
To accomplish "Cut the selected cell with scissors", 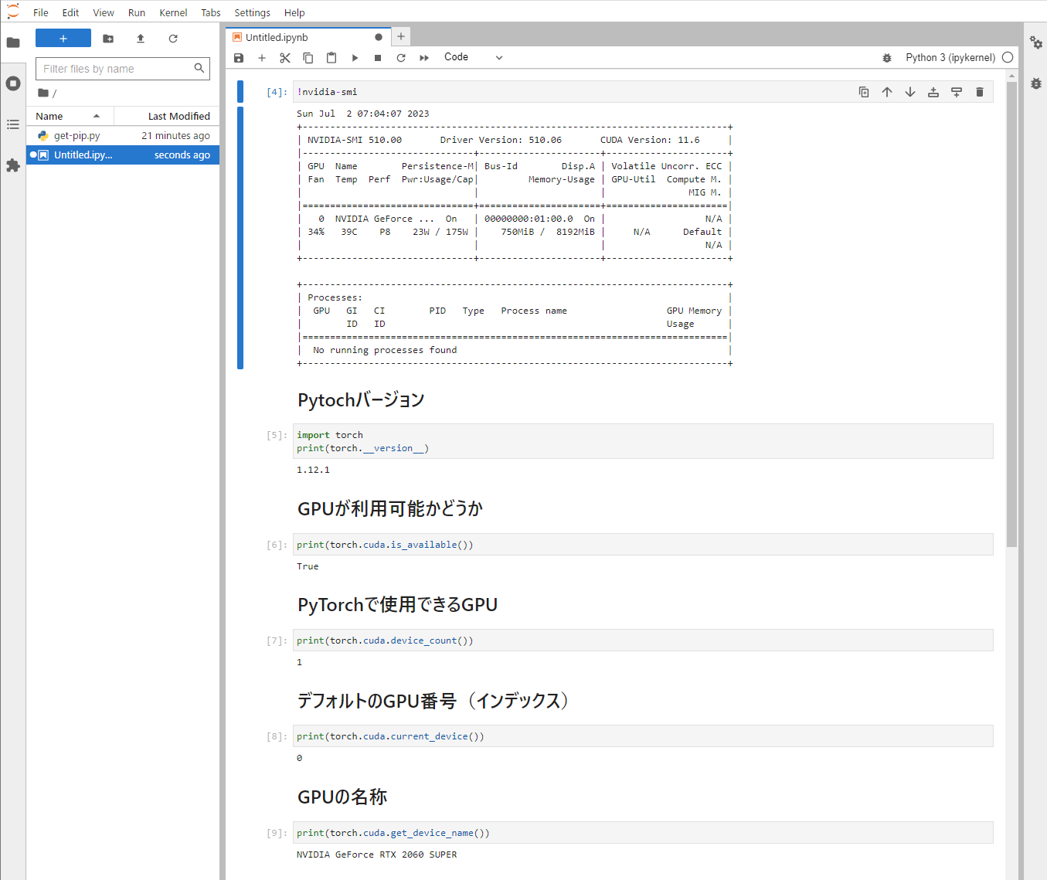I will click(x=285, y=58).
